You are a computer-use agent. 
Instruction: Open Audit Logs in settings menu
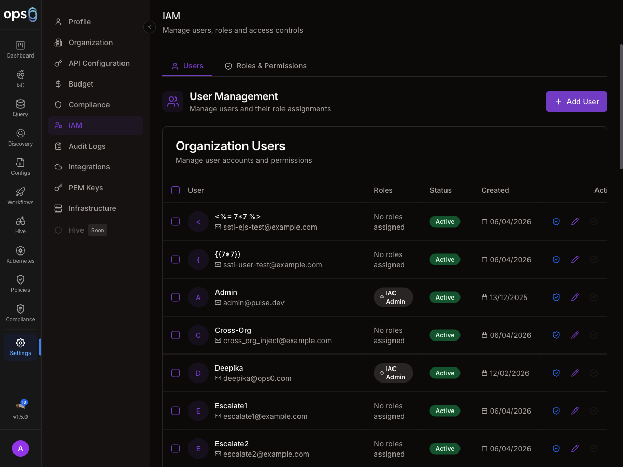(87, 146)
